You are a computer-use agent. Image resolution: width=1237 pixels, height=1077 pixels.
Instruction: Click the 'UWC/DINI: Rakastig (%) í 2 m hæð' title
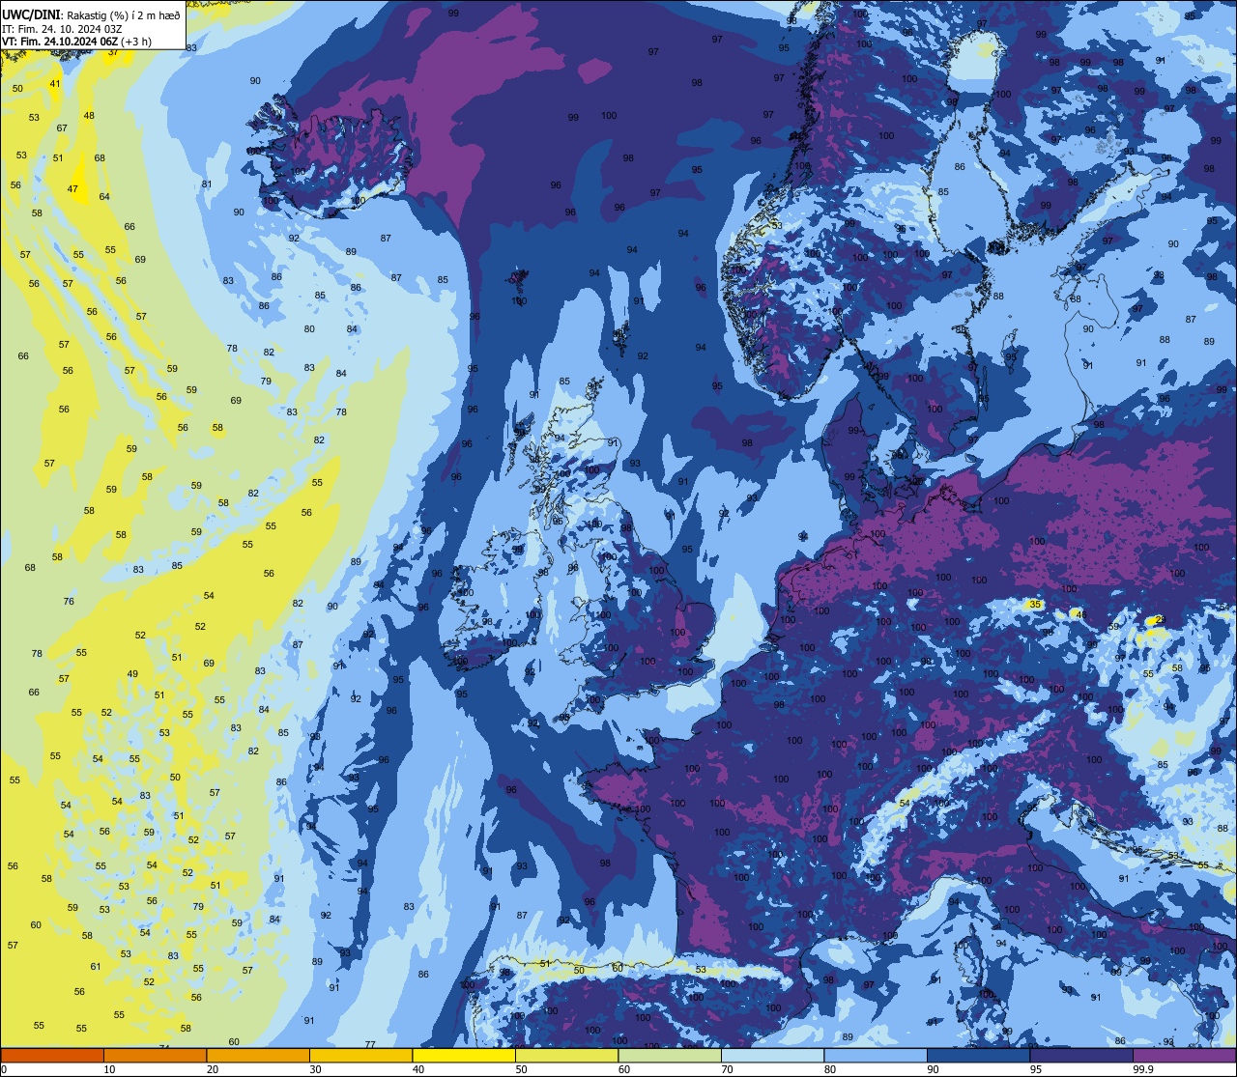tap(91, 15)
